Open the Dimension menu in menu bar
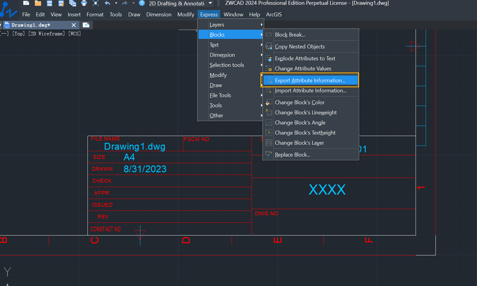Image resolution: width=477 pixels, height=286 pixels. (x=159, y=15)
